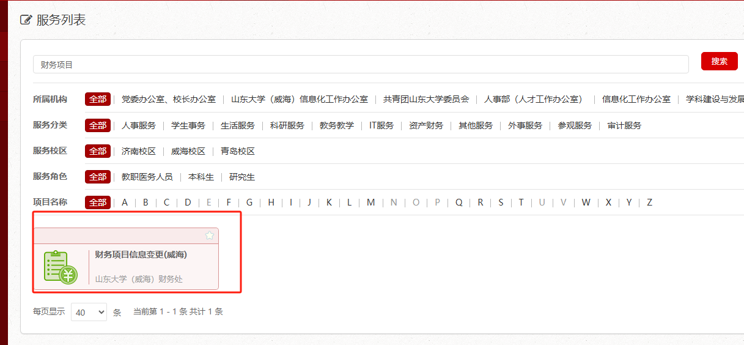The image size is (744, 345).
Task: Click the 当前第 1 - 1 条 共计 1 条 text
Action: [178, 312]
